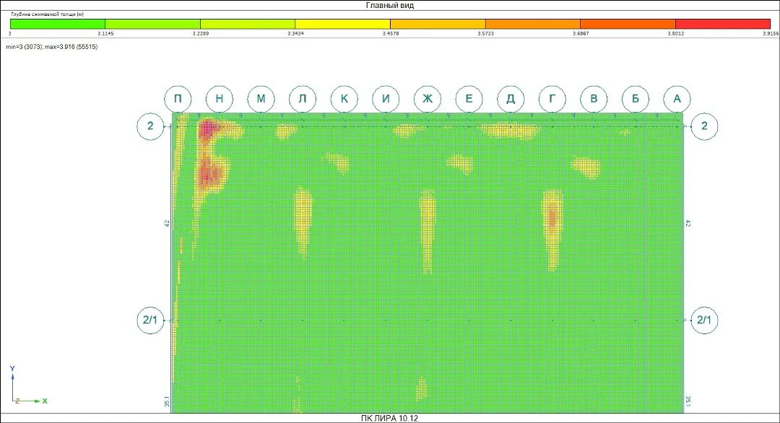Viewport: 780px width, 423px height.
Task: Click the axis bubble И
Action: [386, 98]
